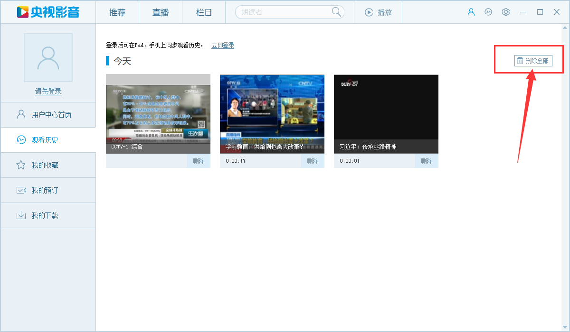This screenshot has width=570, height=332.
Task: Click the 请先登录 link under the avatar
Action: (x=47, y=91)
